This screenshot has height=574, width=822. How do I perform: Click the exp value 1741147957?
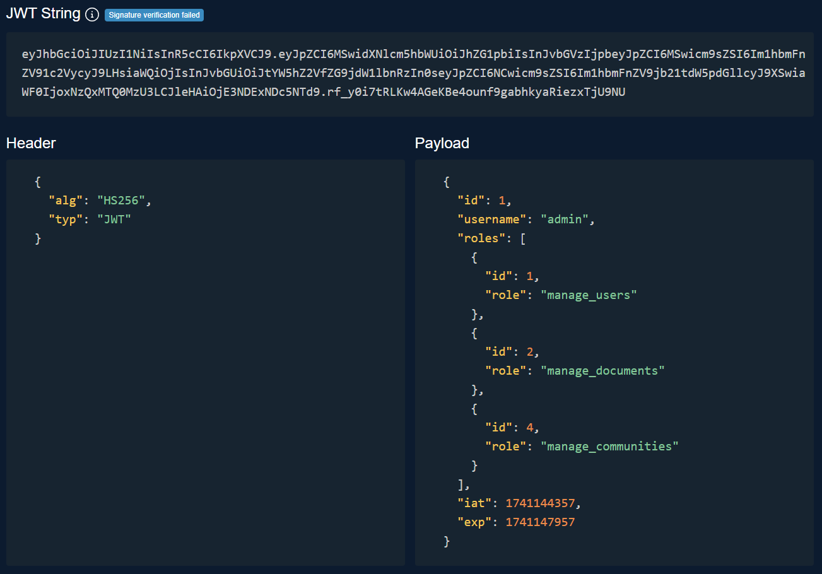coord(540,522)
